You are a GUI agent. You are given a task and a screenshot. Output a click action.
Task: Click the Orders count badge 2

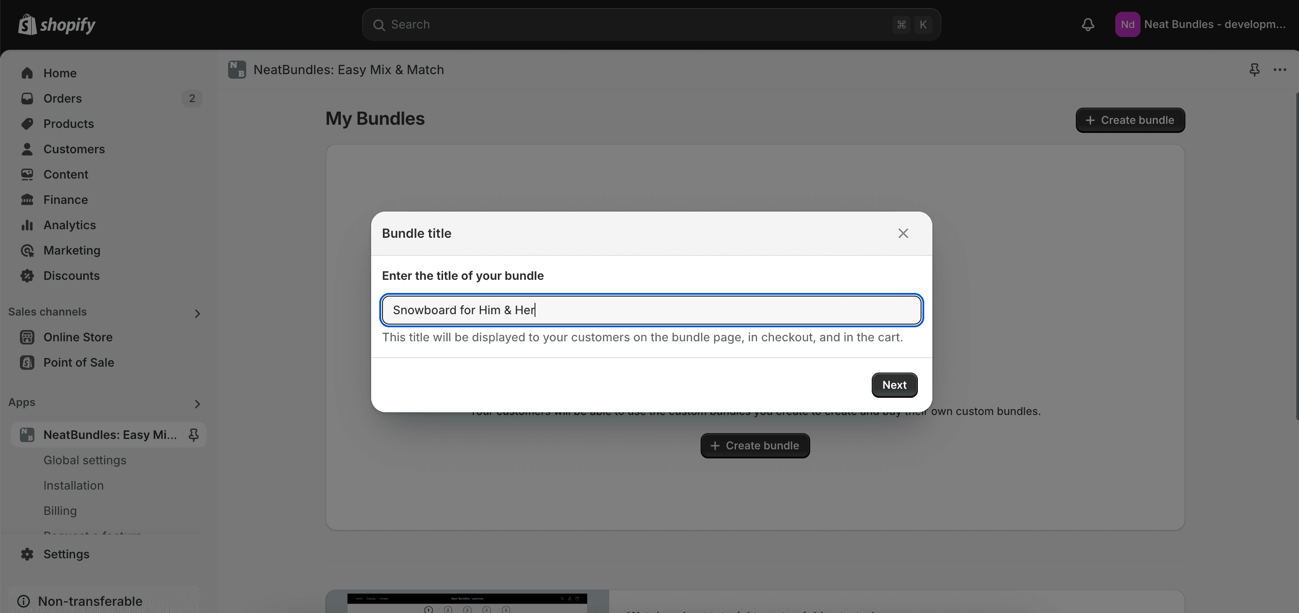click(x=192, y=98)
